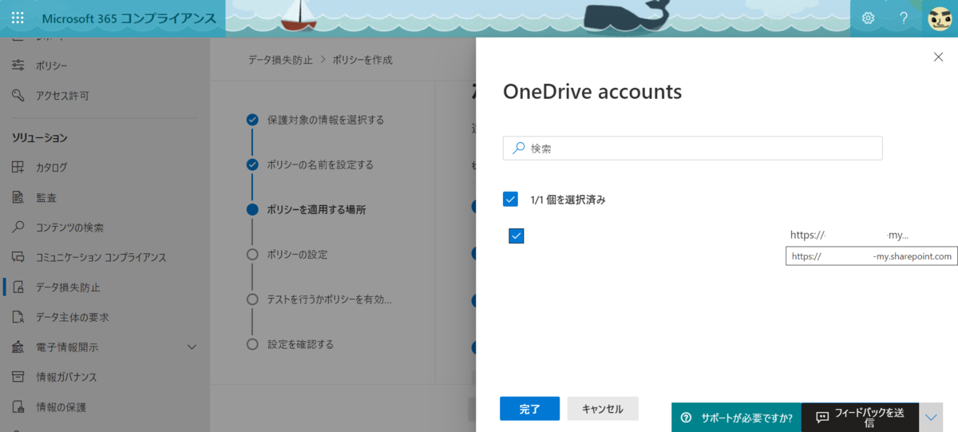
Task: Click the support question icon
Action: [x=686, y=418]
